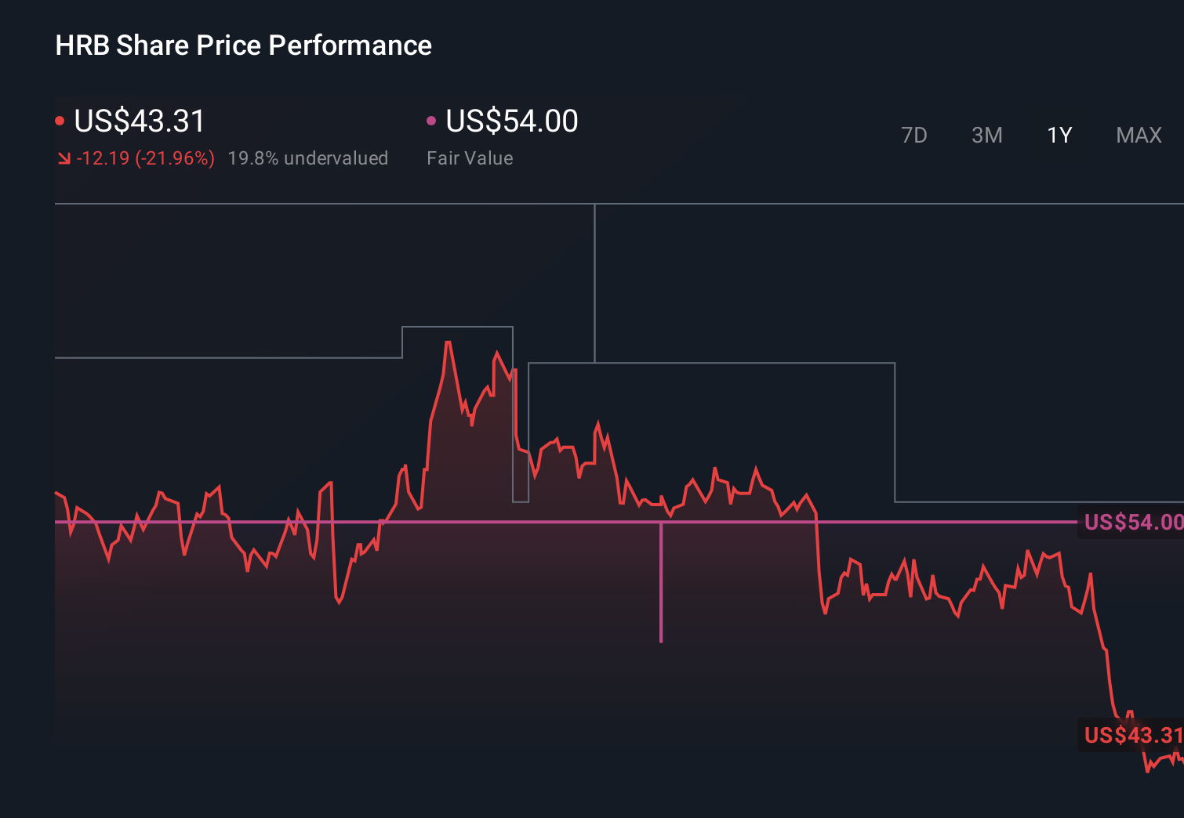
Task: Switch to the 7D time range tab
Action: 915,135
